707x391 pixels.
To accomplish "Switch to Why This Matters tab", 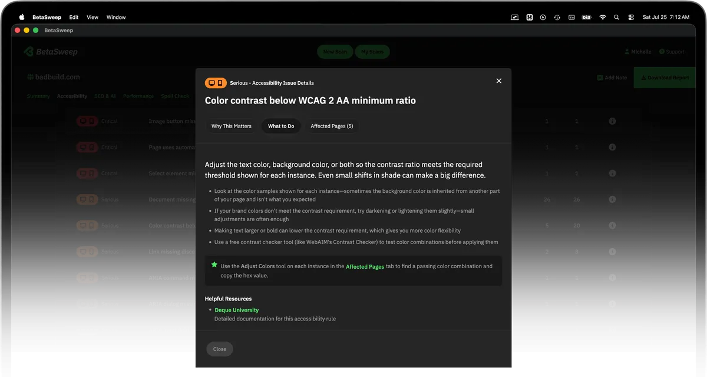I will [232, 126].
